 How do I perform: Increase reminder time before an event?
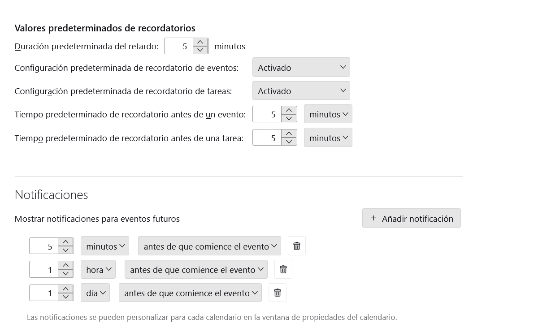click(x=289, y=110)
